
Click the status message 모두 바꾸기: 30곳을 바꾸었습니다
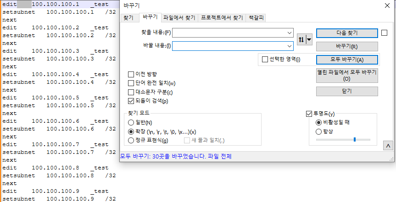tap(176, 156)
